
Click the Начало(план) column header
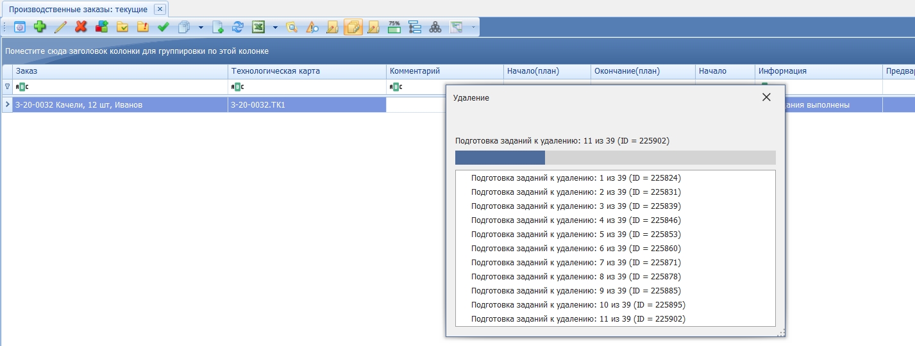pyautogui.click(x=547, y=71)
